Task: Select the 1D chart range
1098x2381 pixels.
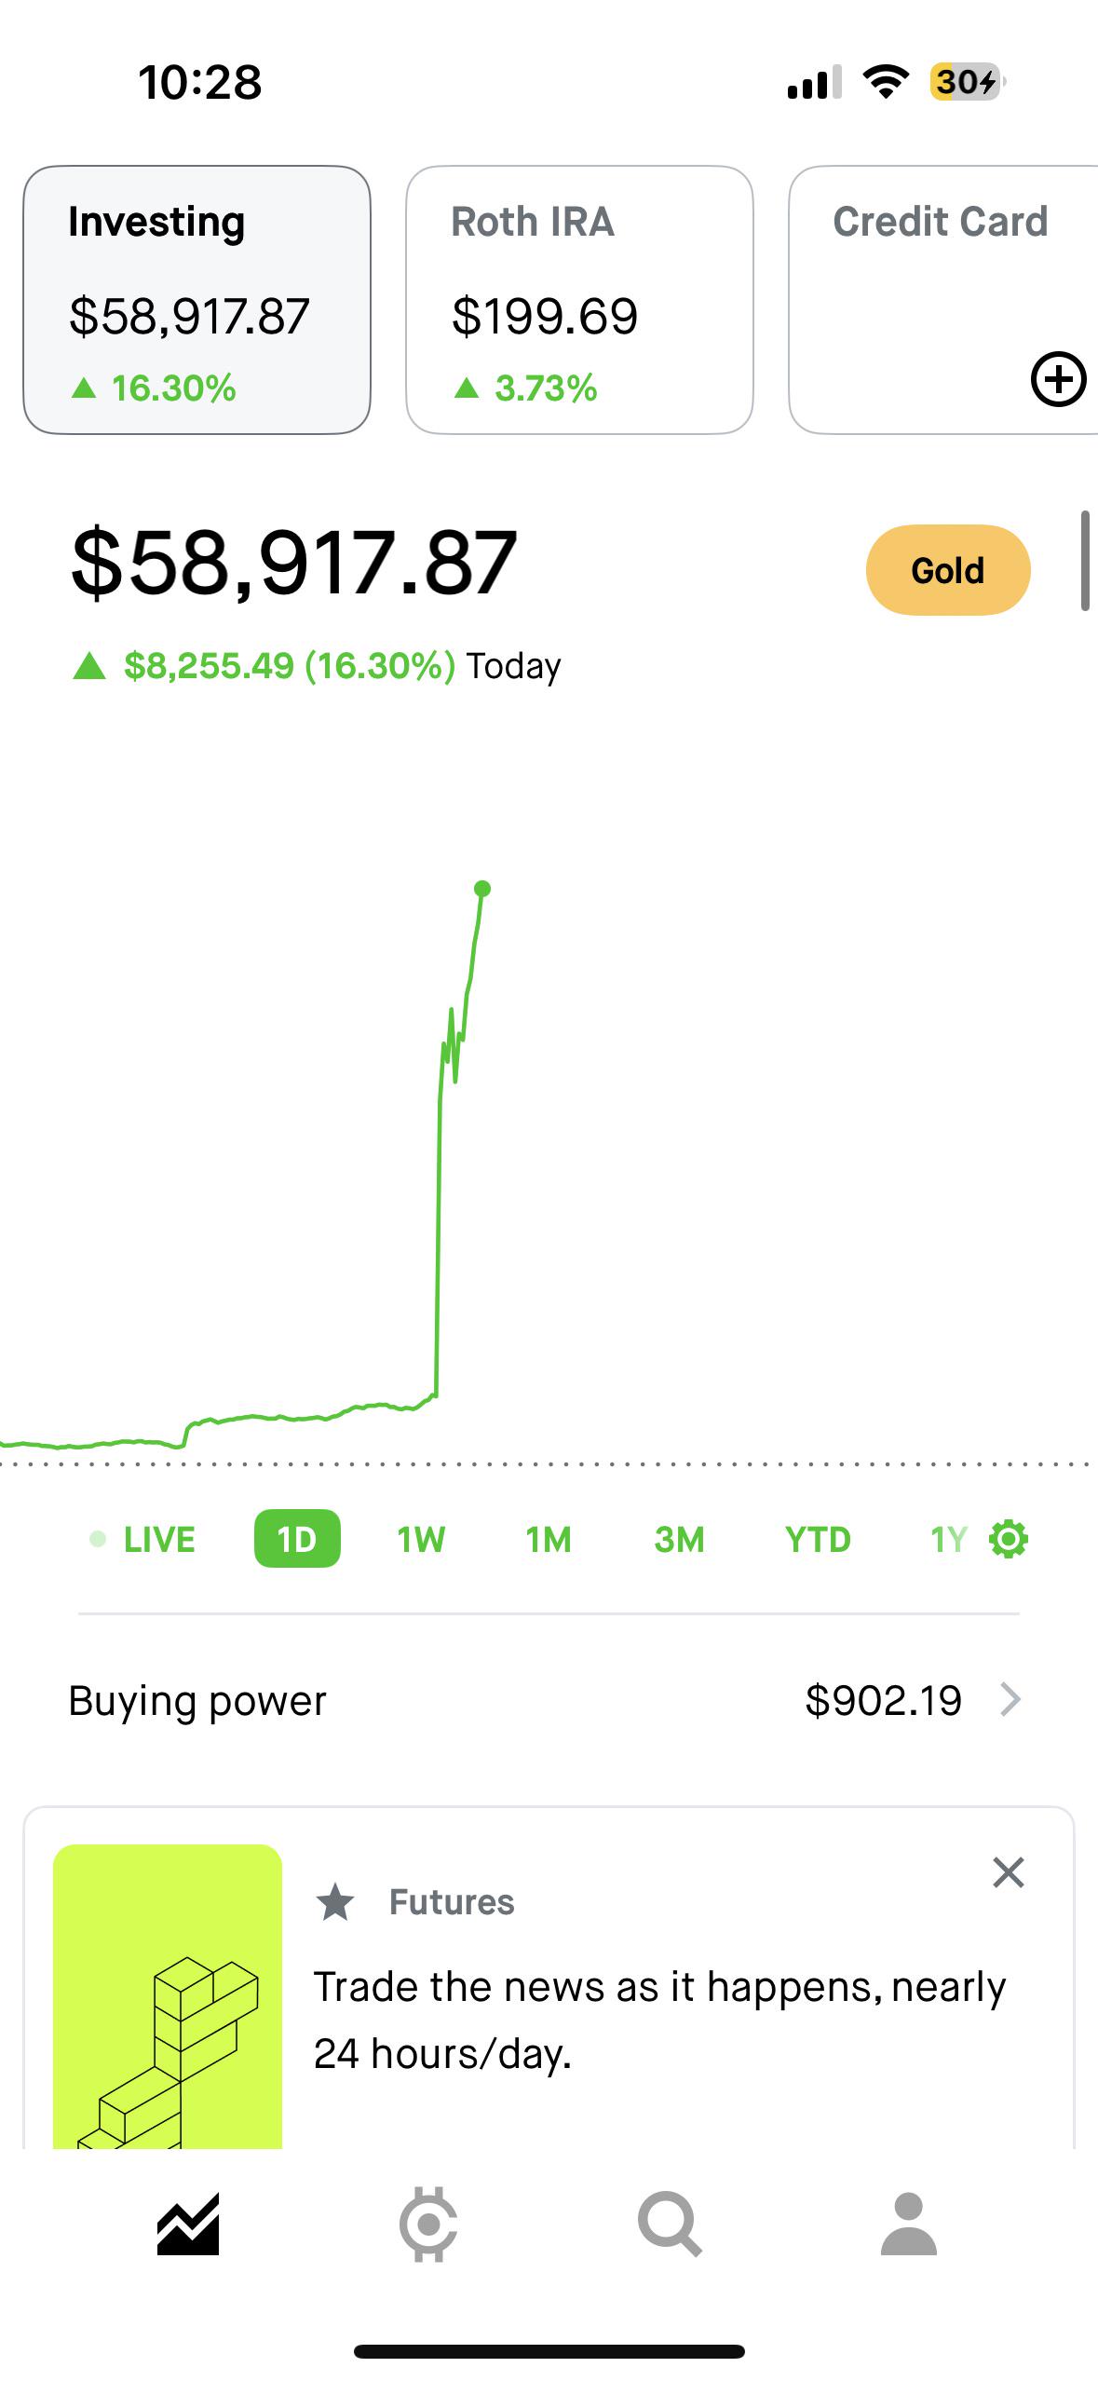Action: pyautogui.click(x=297, y=1539)
